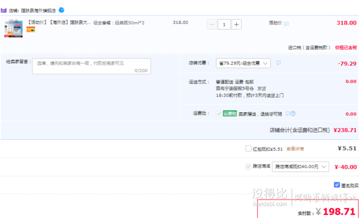The image size is (363, 218).
Task: Expand the 省79.29元 组合优惠 dropdown
Action: pyautogui.click(x=243, y=63)
